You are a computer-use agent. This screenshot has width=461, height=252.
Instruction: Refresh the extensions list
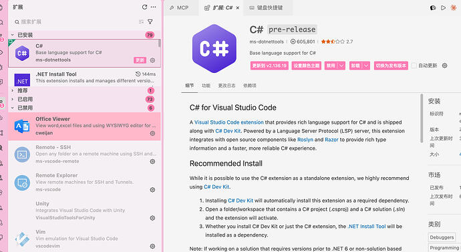[144, 7]
